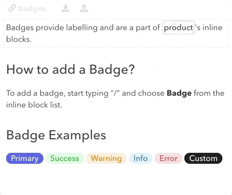The width and height of the screenshot is (232, 195).
Task: Click the Primary badge
Action: (x=25, y=158)
